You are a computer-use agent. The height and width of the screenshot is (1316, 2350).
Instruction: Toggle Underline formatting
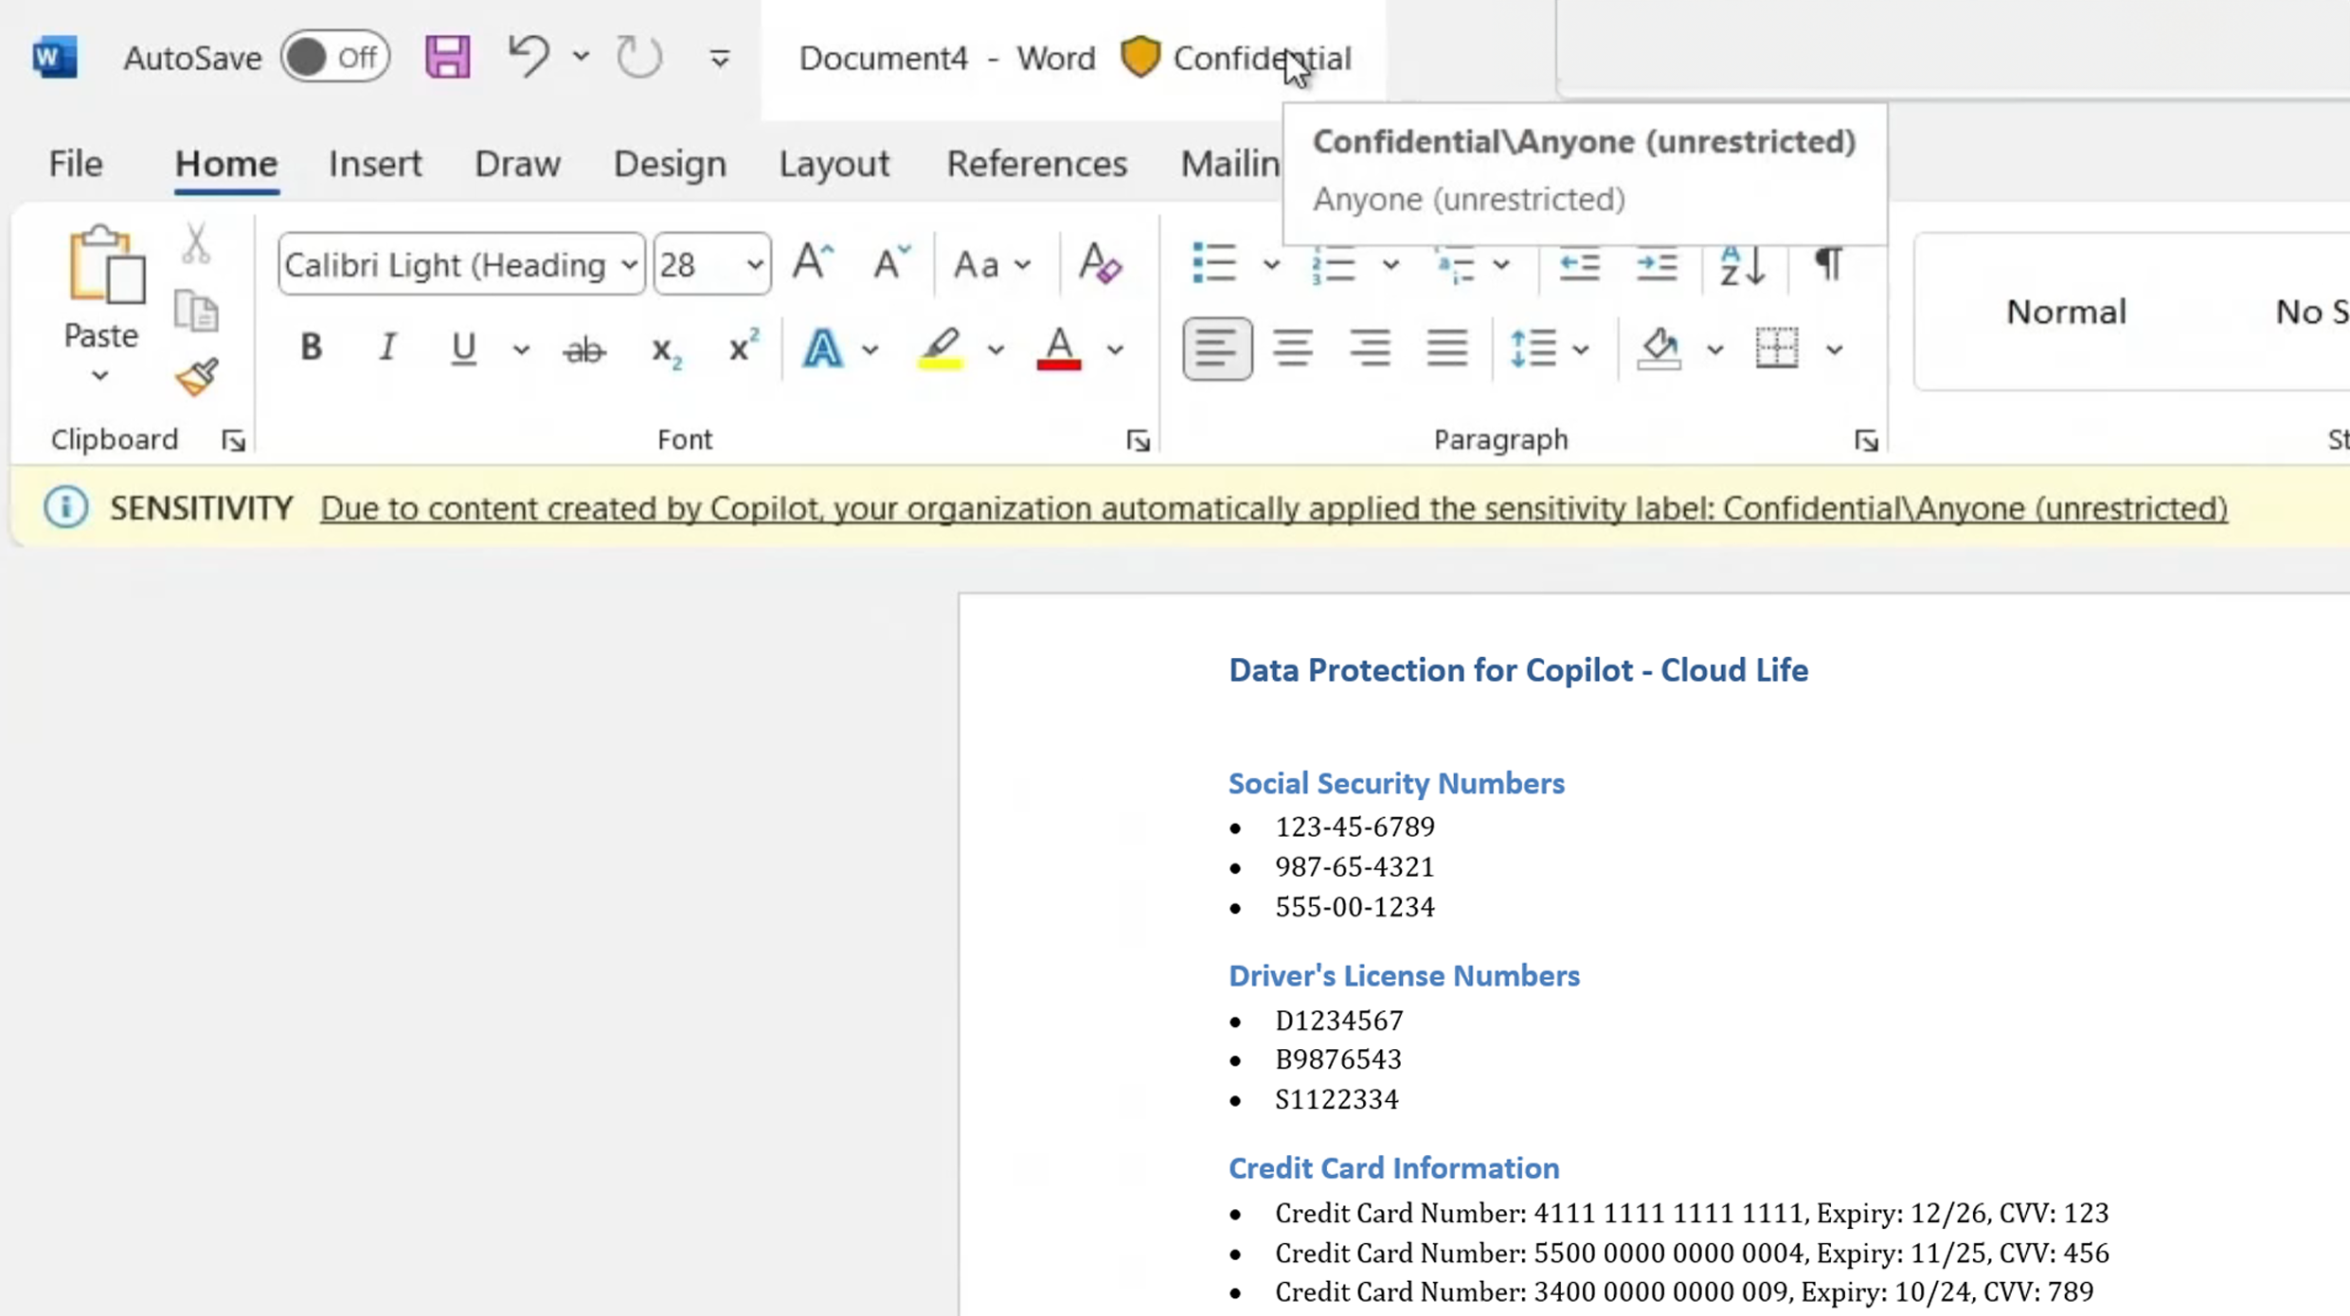pos(463,348)
